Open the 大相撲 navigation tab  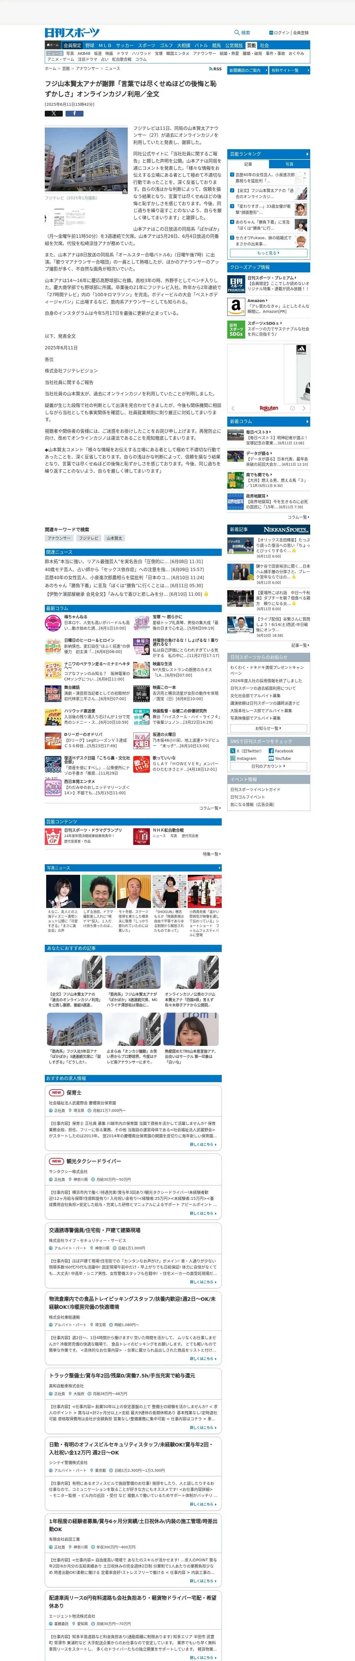click(x=184, y=46)
